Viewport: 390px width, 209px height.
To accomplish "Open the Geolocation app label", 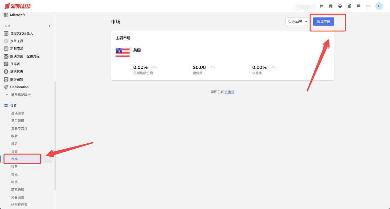I will [19, 87].
